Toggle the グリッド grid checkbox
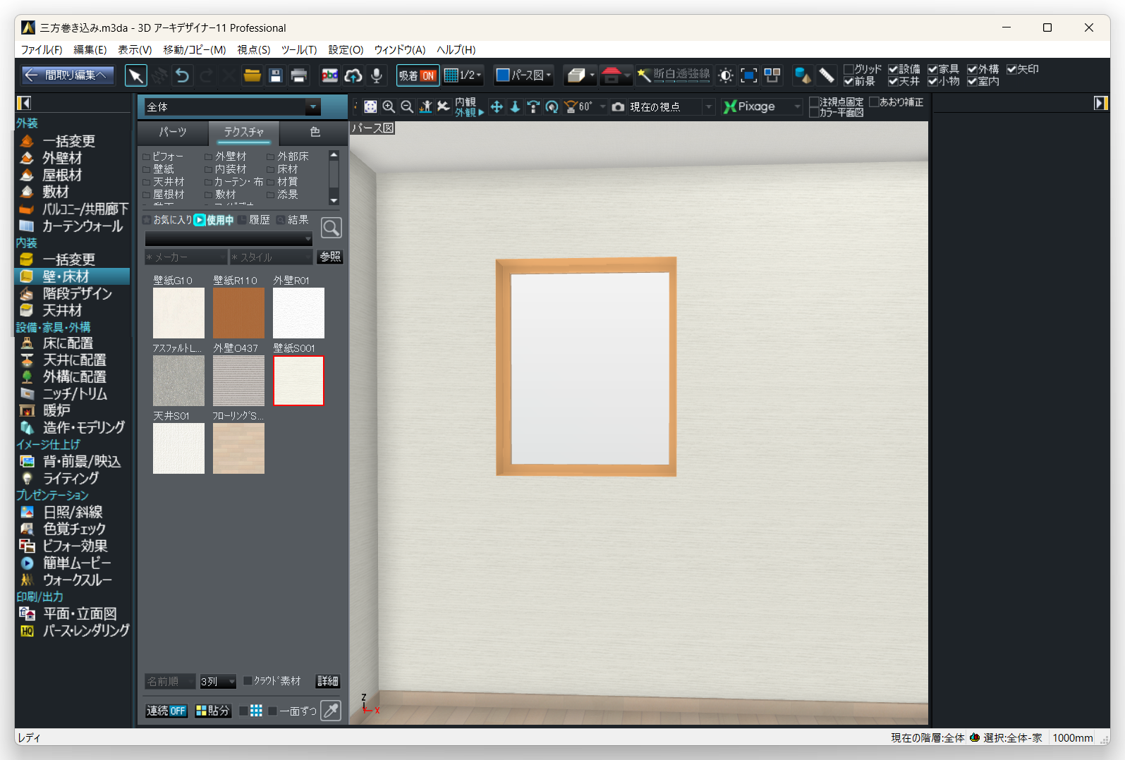This screenshot has height=760, width=1125. (849, 69)
